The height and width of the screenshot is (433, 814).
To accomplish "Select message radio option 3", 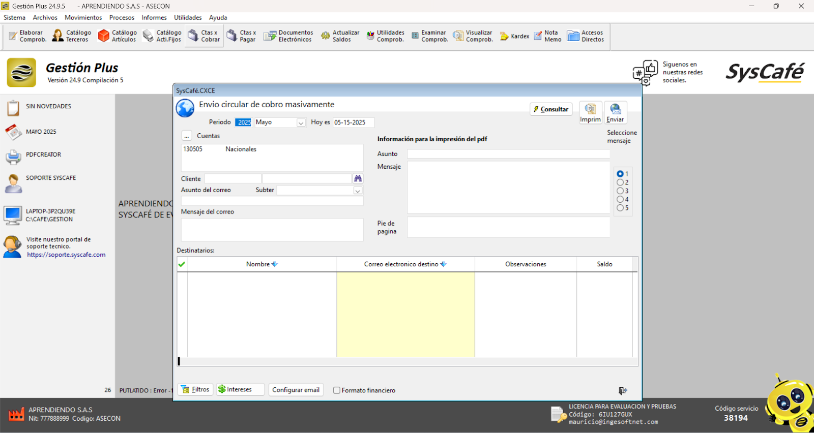I will (620, 191).
